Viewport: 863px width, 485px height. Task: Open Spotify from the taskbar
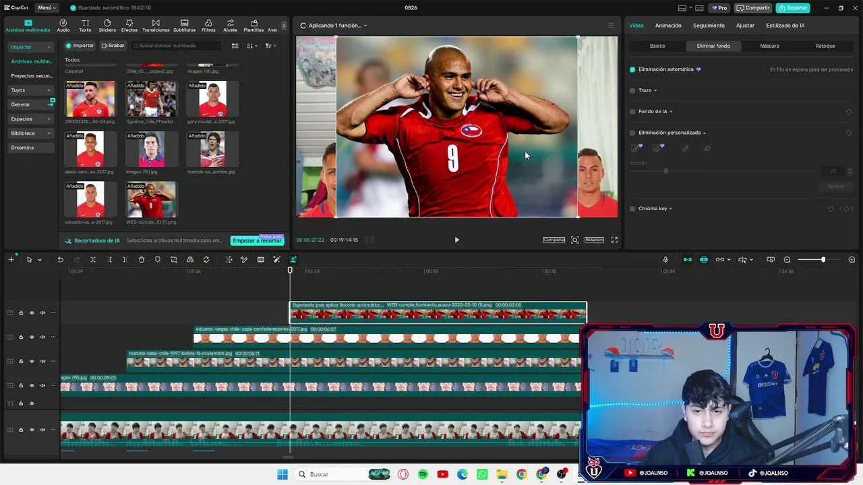(x=423, y=474)
